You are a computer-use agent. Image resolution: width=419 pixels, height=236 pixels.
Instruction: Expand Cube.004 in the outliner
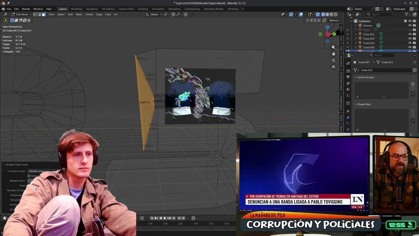tap(356, 43)
